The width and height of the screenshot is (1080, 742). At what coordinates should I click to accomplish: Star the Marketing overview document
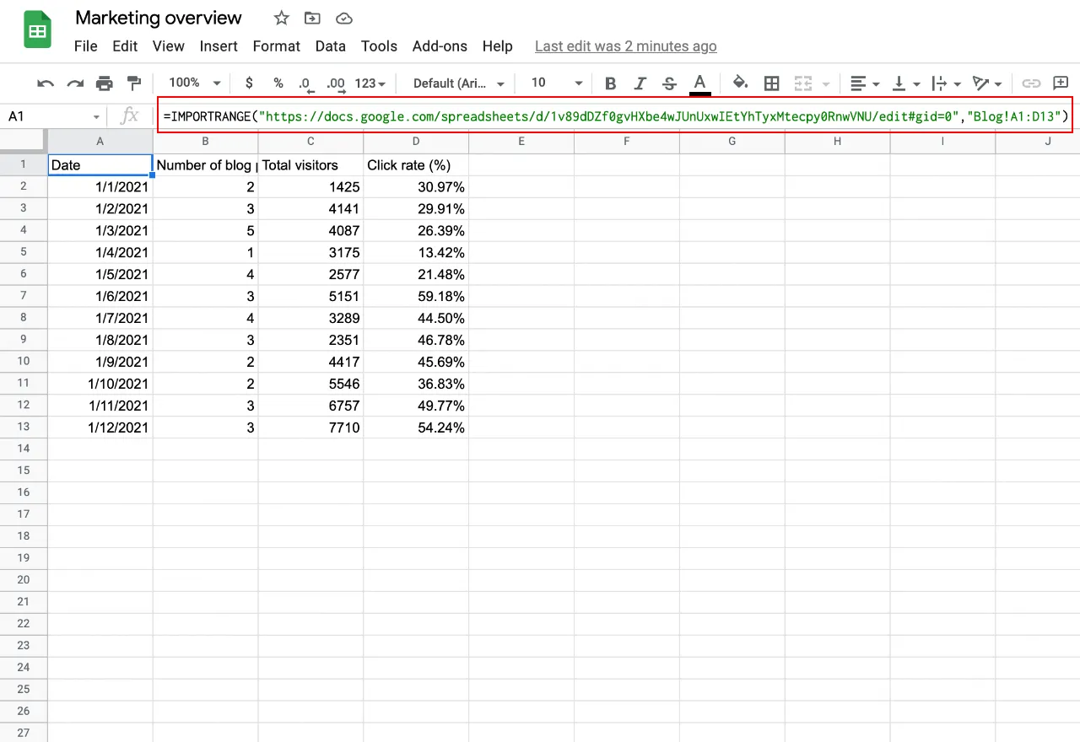(x=282, y=18)
